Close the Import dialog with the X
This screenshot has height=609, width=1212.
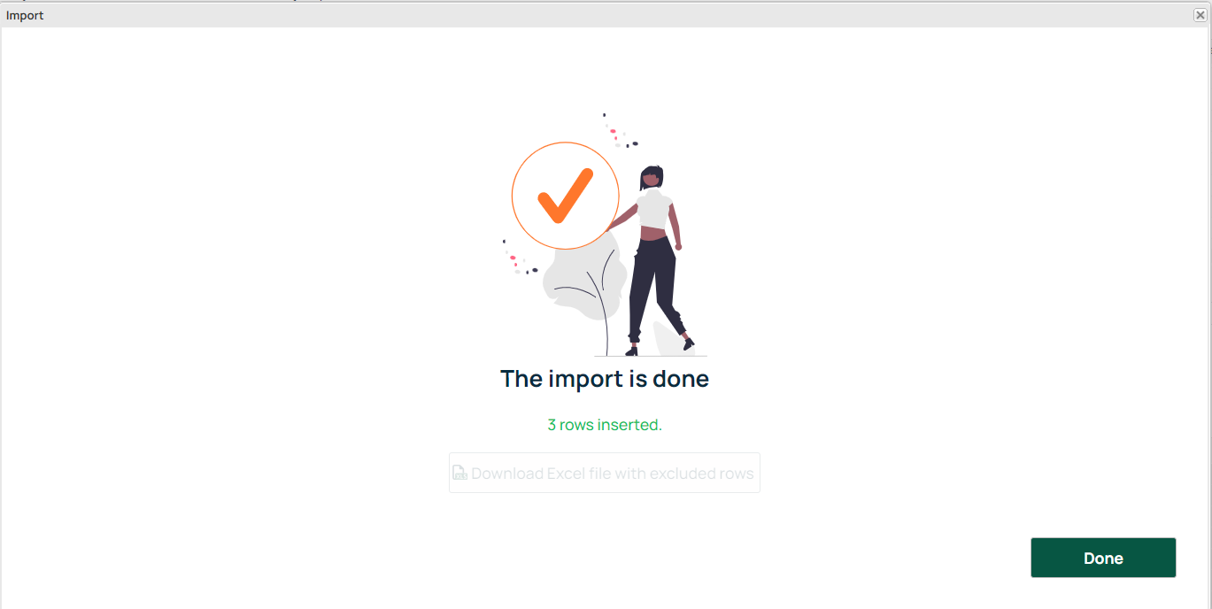pyautogui.click(x=1200, y=15)
